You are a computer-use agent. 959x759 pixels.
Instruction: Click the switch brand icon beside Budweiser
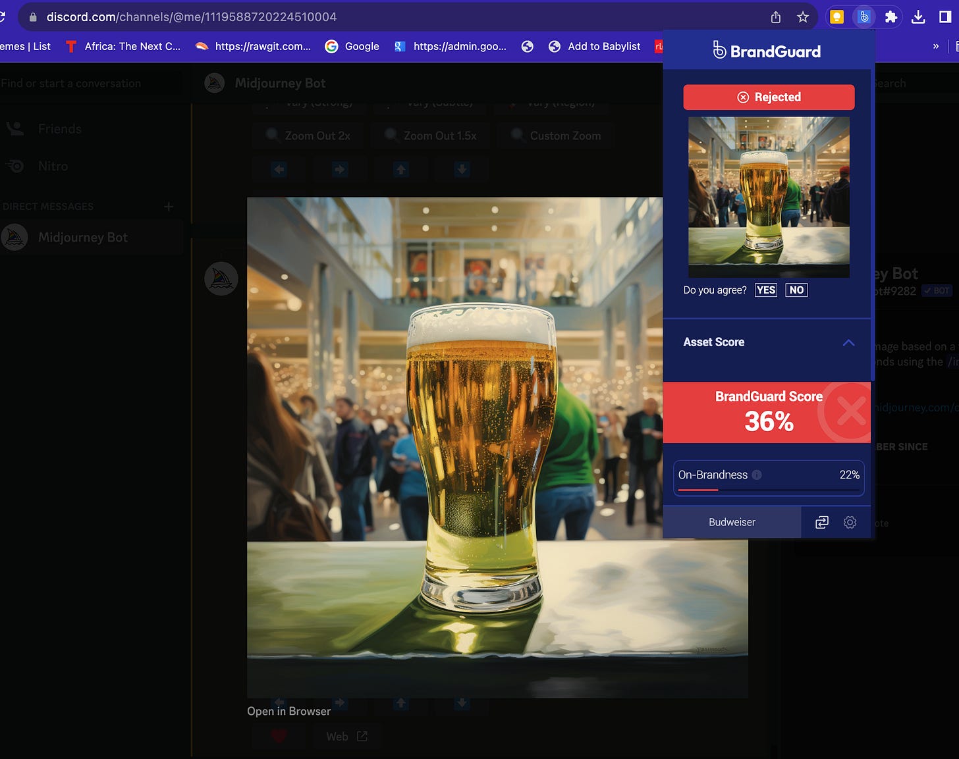(821, 522)
